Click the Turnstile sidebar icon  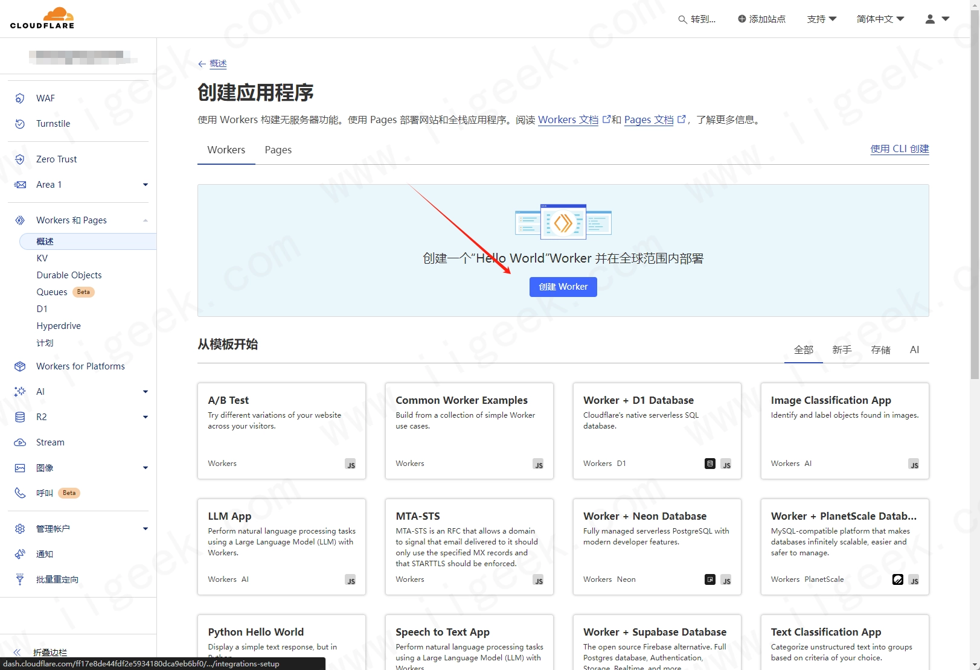(x=20, y=124)
